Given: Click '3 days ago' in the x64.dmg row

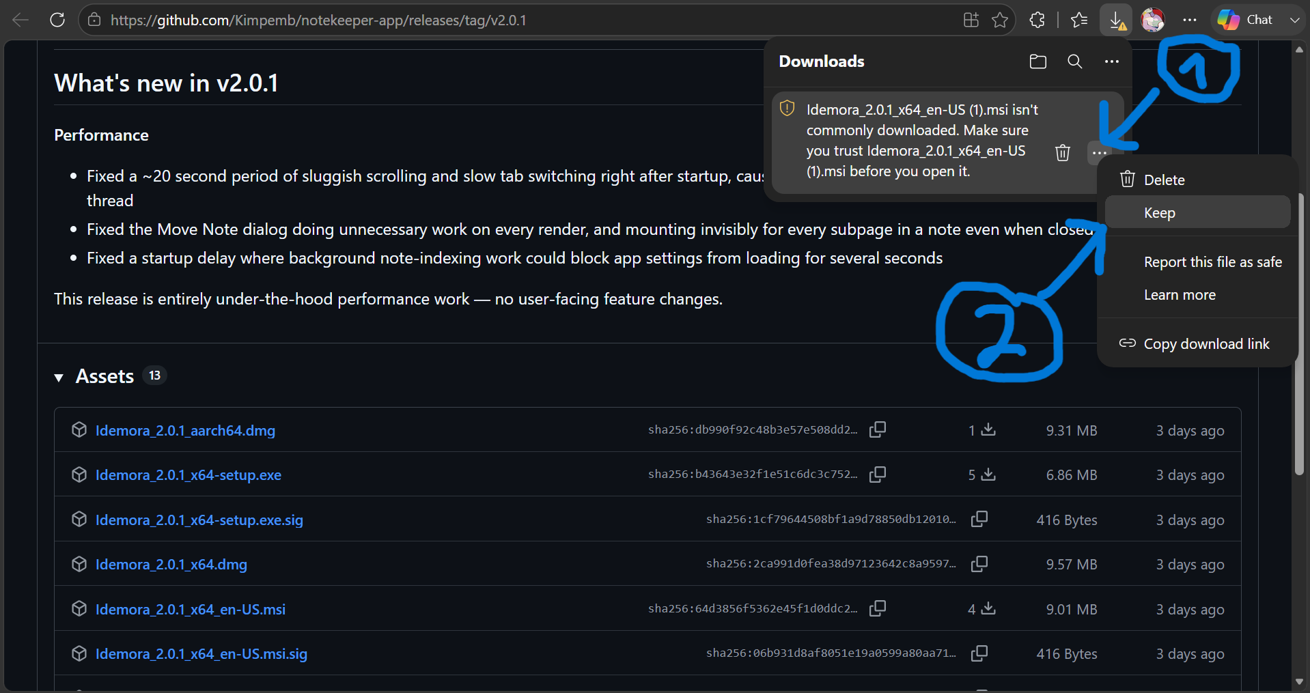Looking at the screenshot, I should pos(1190,565).
